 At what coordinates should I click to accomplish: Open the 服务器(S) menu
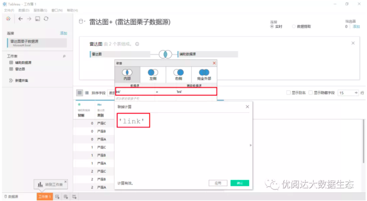tap(40, 10)
